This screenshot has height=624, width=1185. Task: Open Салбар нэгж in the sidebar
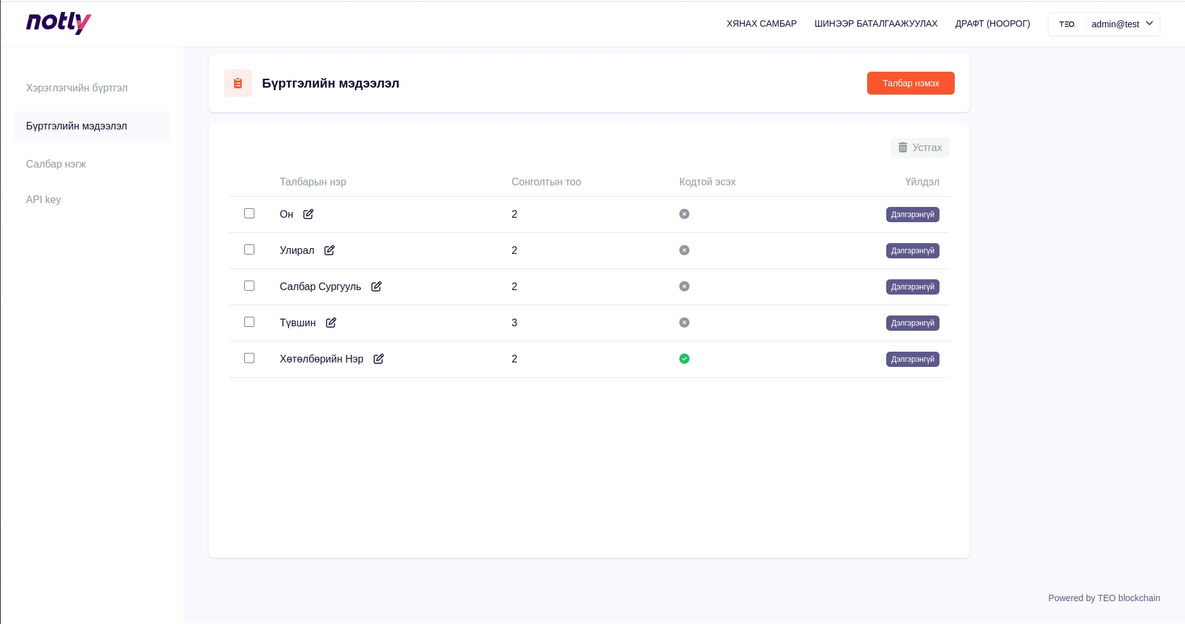coord(56,164)
